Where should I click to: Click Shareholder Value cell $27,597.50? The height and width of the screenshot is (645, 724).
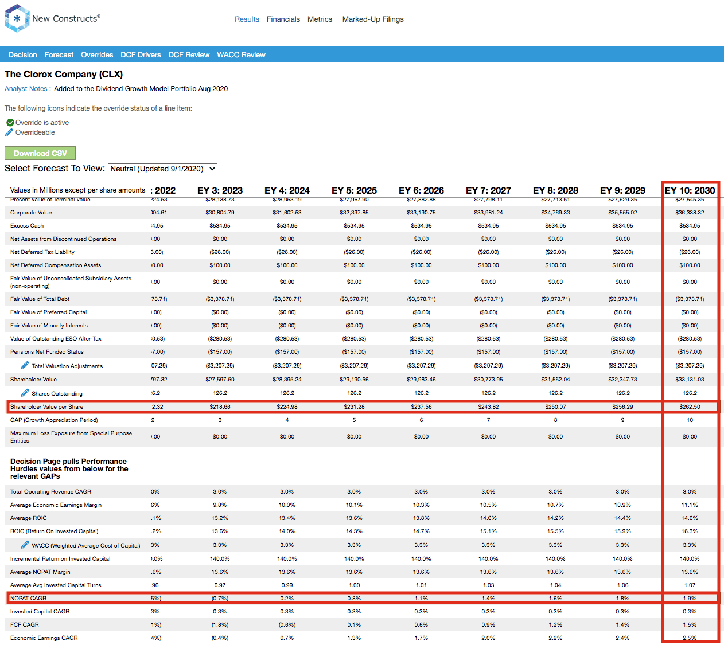220,380
